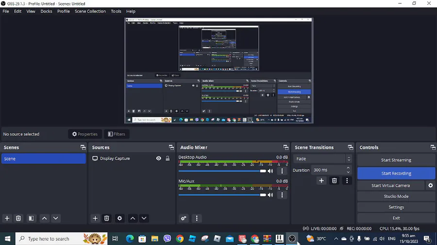Open the Profile menu

click(x=64, y=12)
